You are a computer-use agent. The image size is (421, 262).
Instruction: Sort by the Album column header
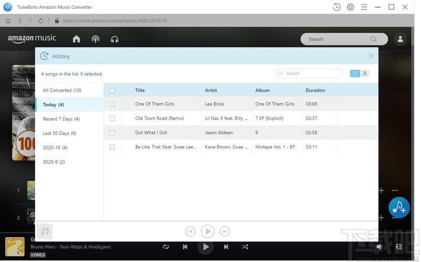(x=262, y=90)
